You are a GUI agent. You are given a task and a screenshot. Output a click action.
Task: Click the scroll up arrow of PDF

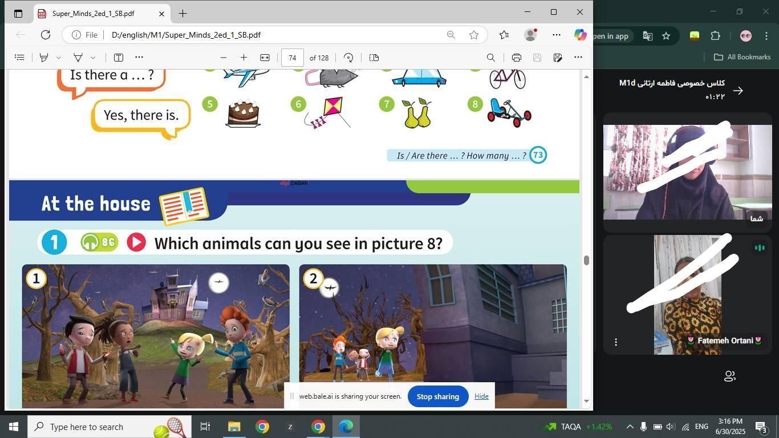pos(586,76)
